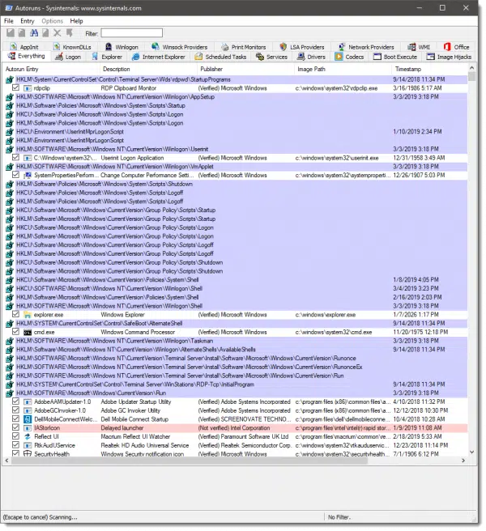The width and height of the screenshot is (486, 531).
Task: Uncheck the userinit.exe entry checkbox
Action: pos(15,158)
